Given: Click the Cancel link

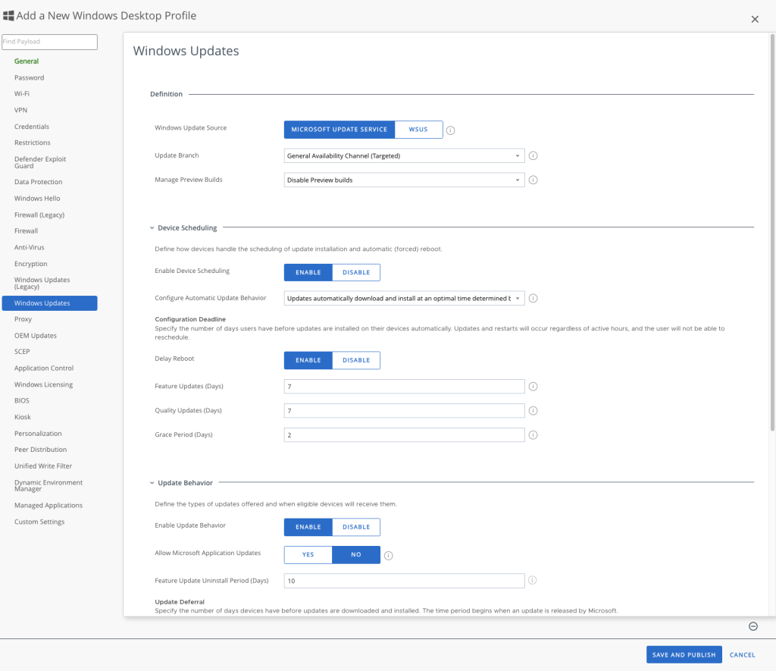Looking at the screenshot, I should tap(742, 655).
